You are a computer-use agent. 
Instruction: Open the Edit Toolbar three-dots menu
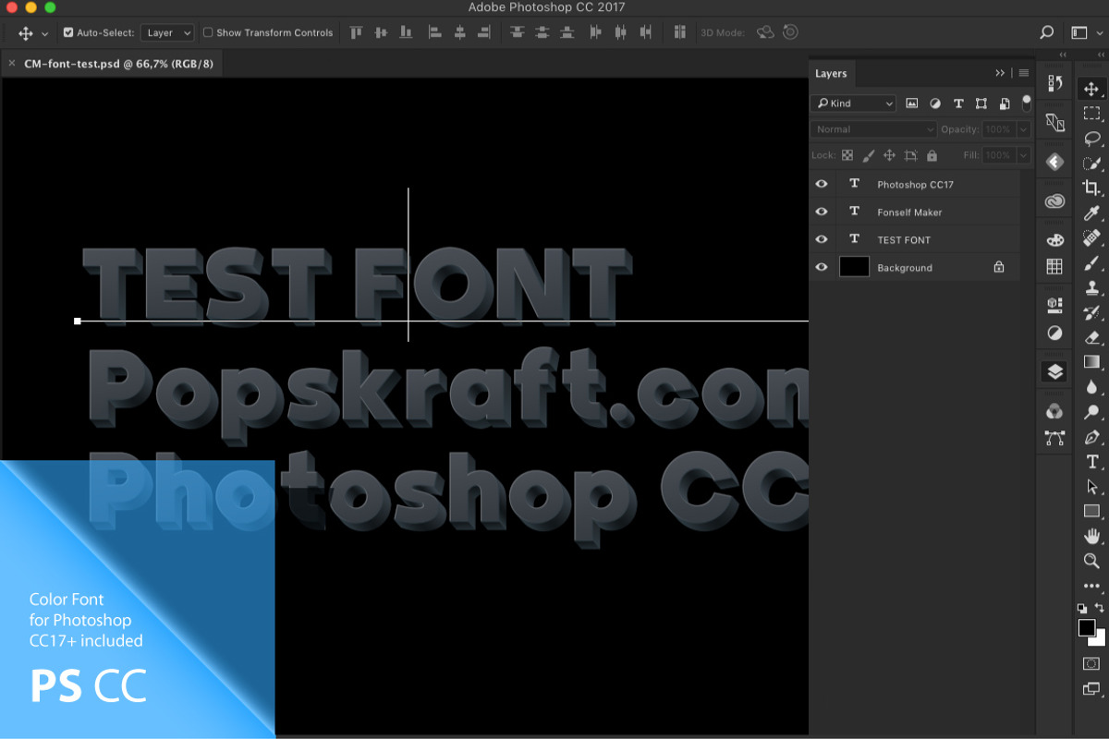tap(1091, 586)
